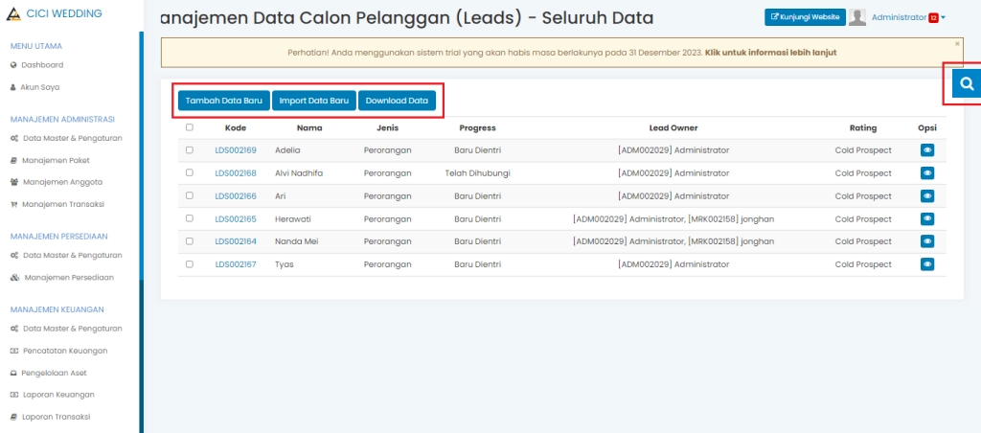Click the Dashboard globe icon
Image resolution: width=981 pixels, height=433 pixels.
(13, 65)
